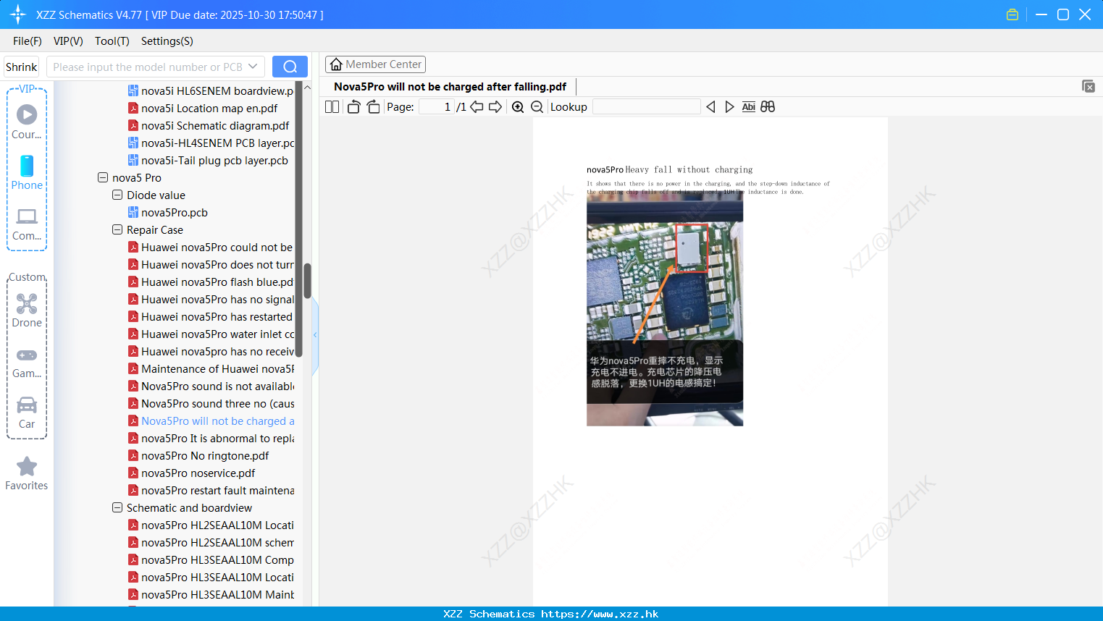Screen dimensions: 1103x621
Task: Open the VIP(V) menu
Action: 68,41
